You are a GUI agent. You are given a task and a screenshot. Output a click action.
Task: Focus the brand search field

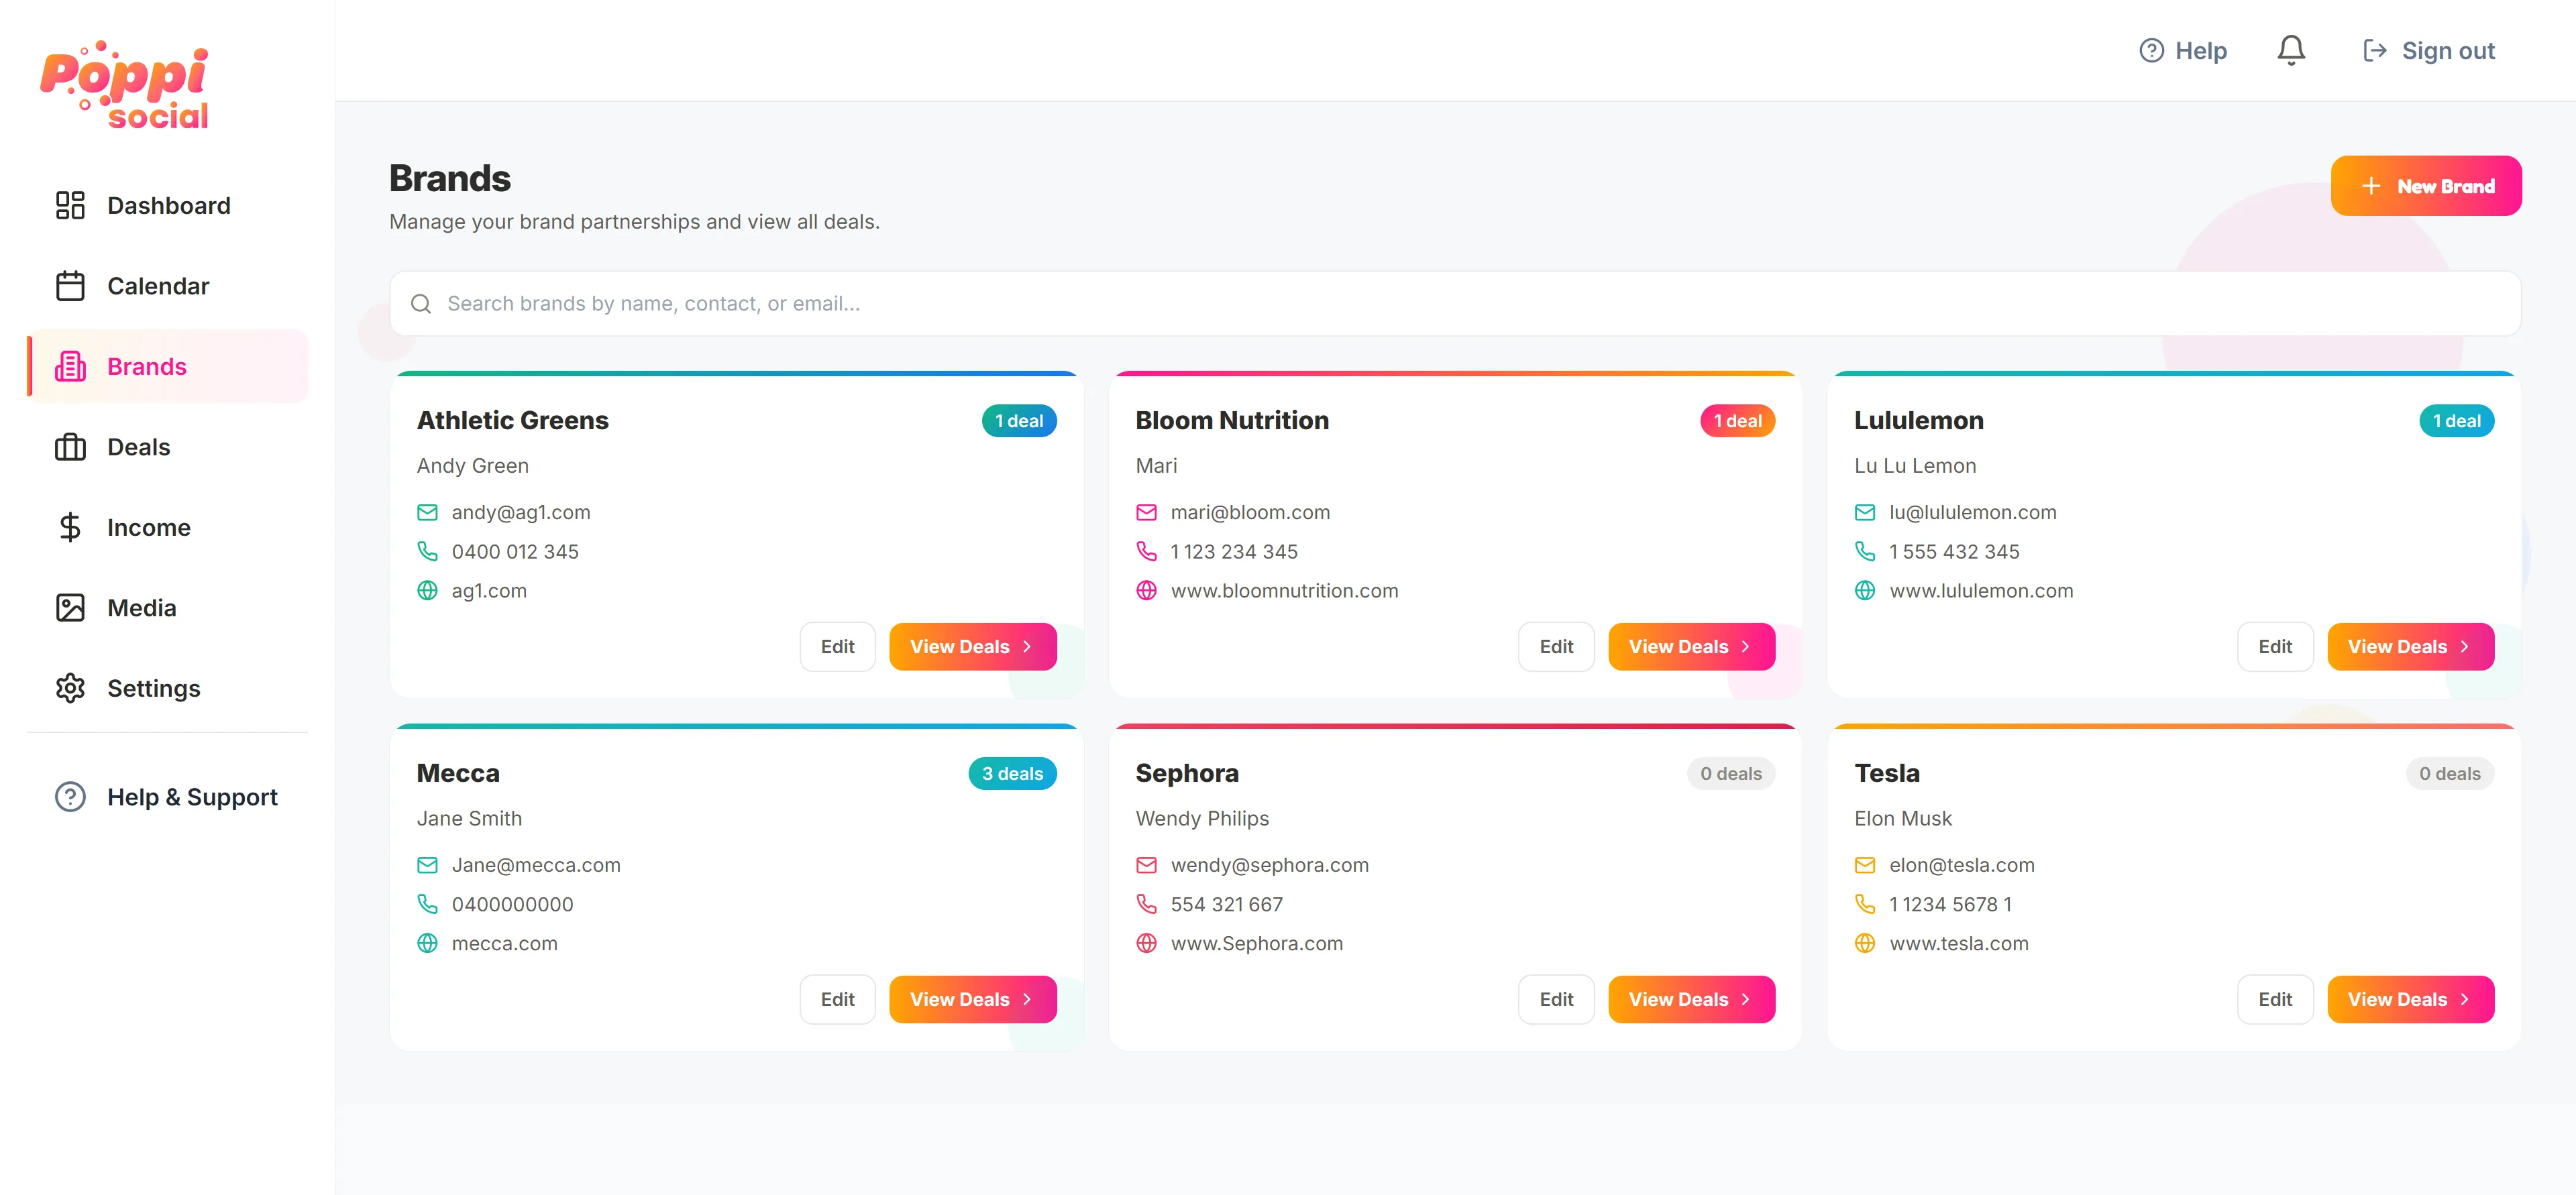coord(1455,303)
